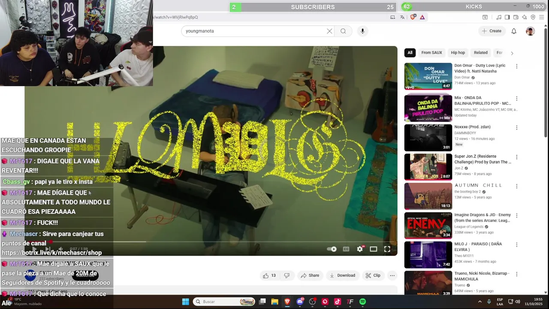Open YouTube notifications bell
This screenshot has height=309, width=549.
pyautogui.click(x=514, y=31)
